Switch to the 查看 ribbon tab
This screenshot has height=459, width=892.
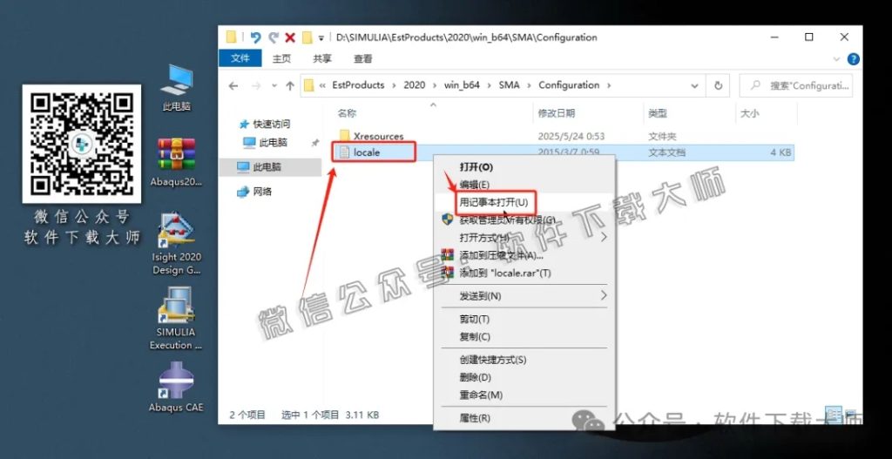[363, 58]
